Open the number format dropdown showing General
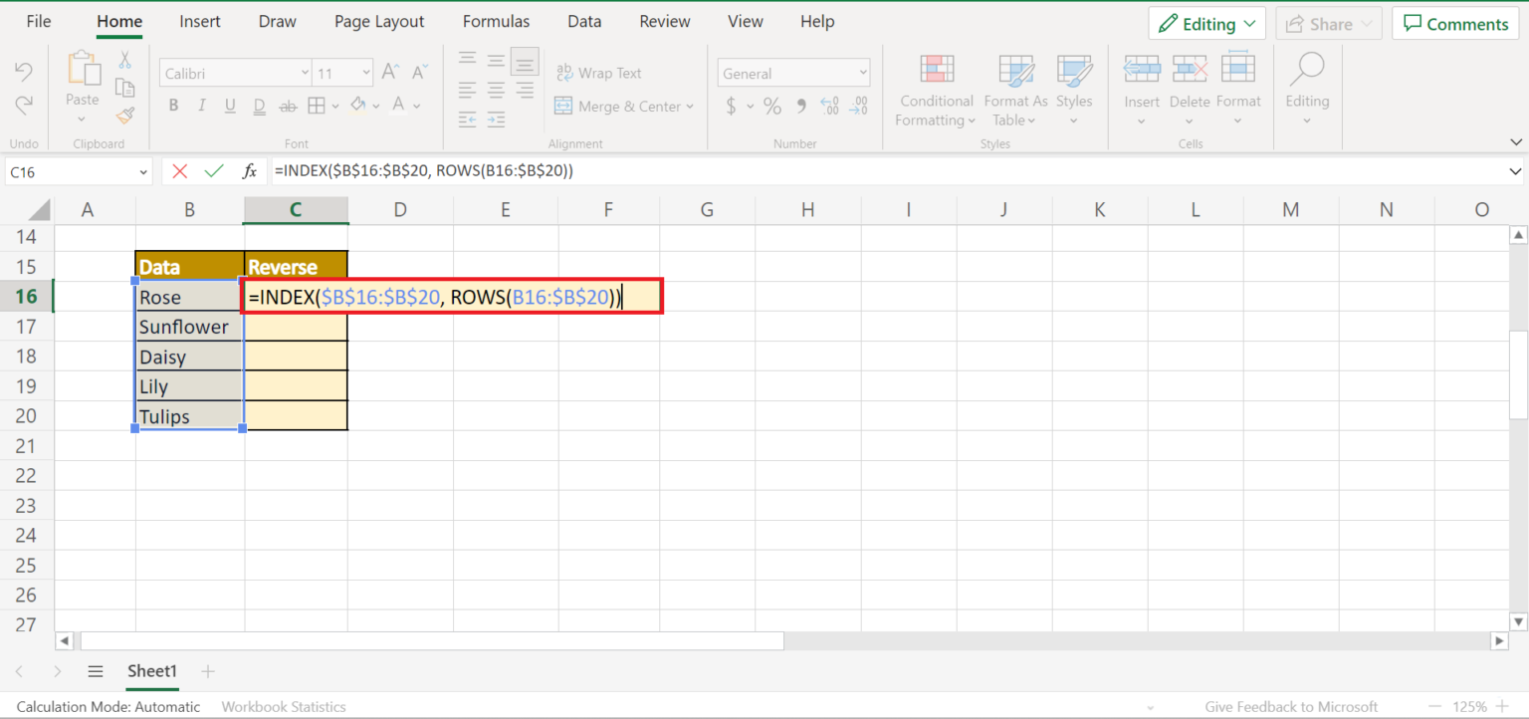The width and height of the screenshot is (1529, 719). (x=793, y=72)
